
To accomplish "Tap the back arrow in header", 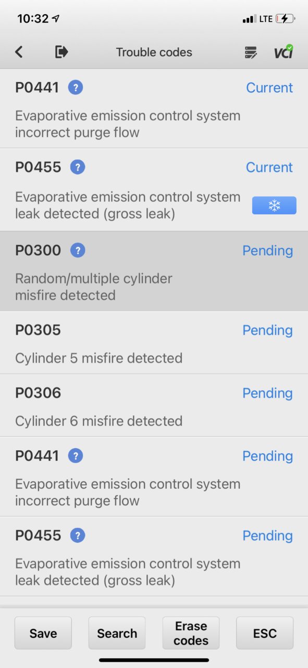I will coord(19,52).
